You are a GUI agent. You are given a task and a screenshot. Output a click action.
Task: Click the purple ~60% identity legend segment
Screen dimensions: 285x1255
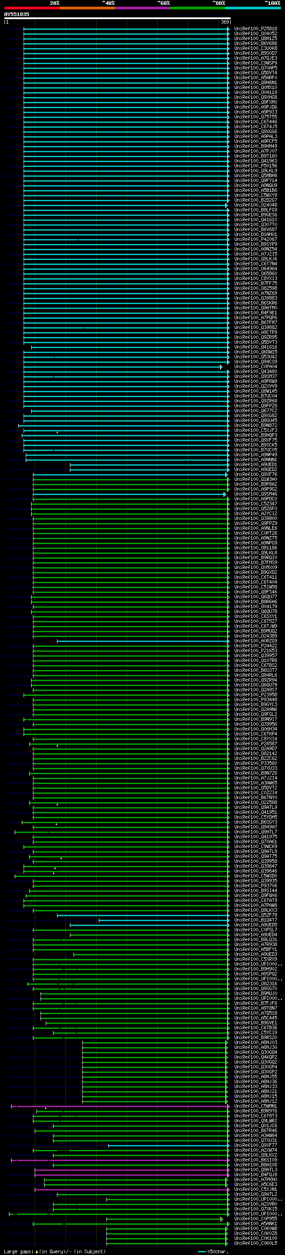143,8
